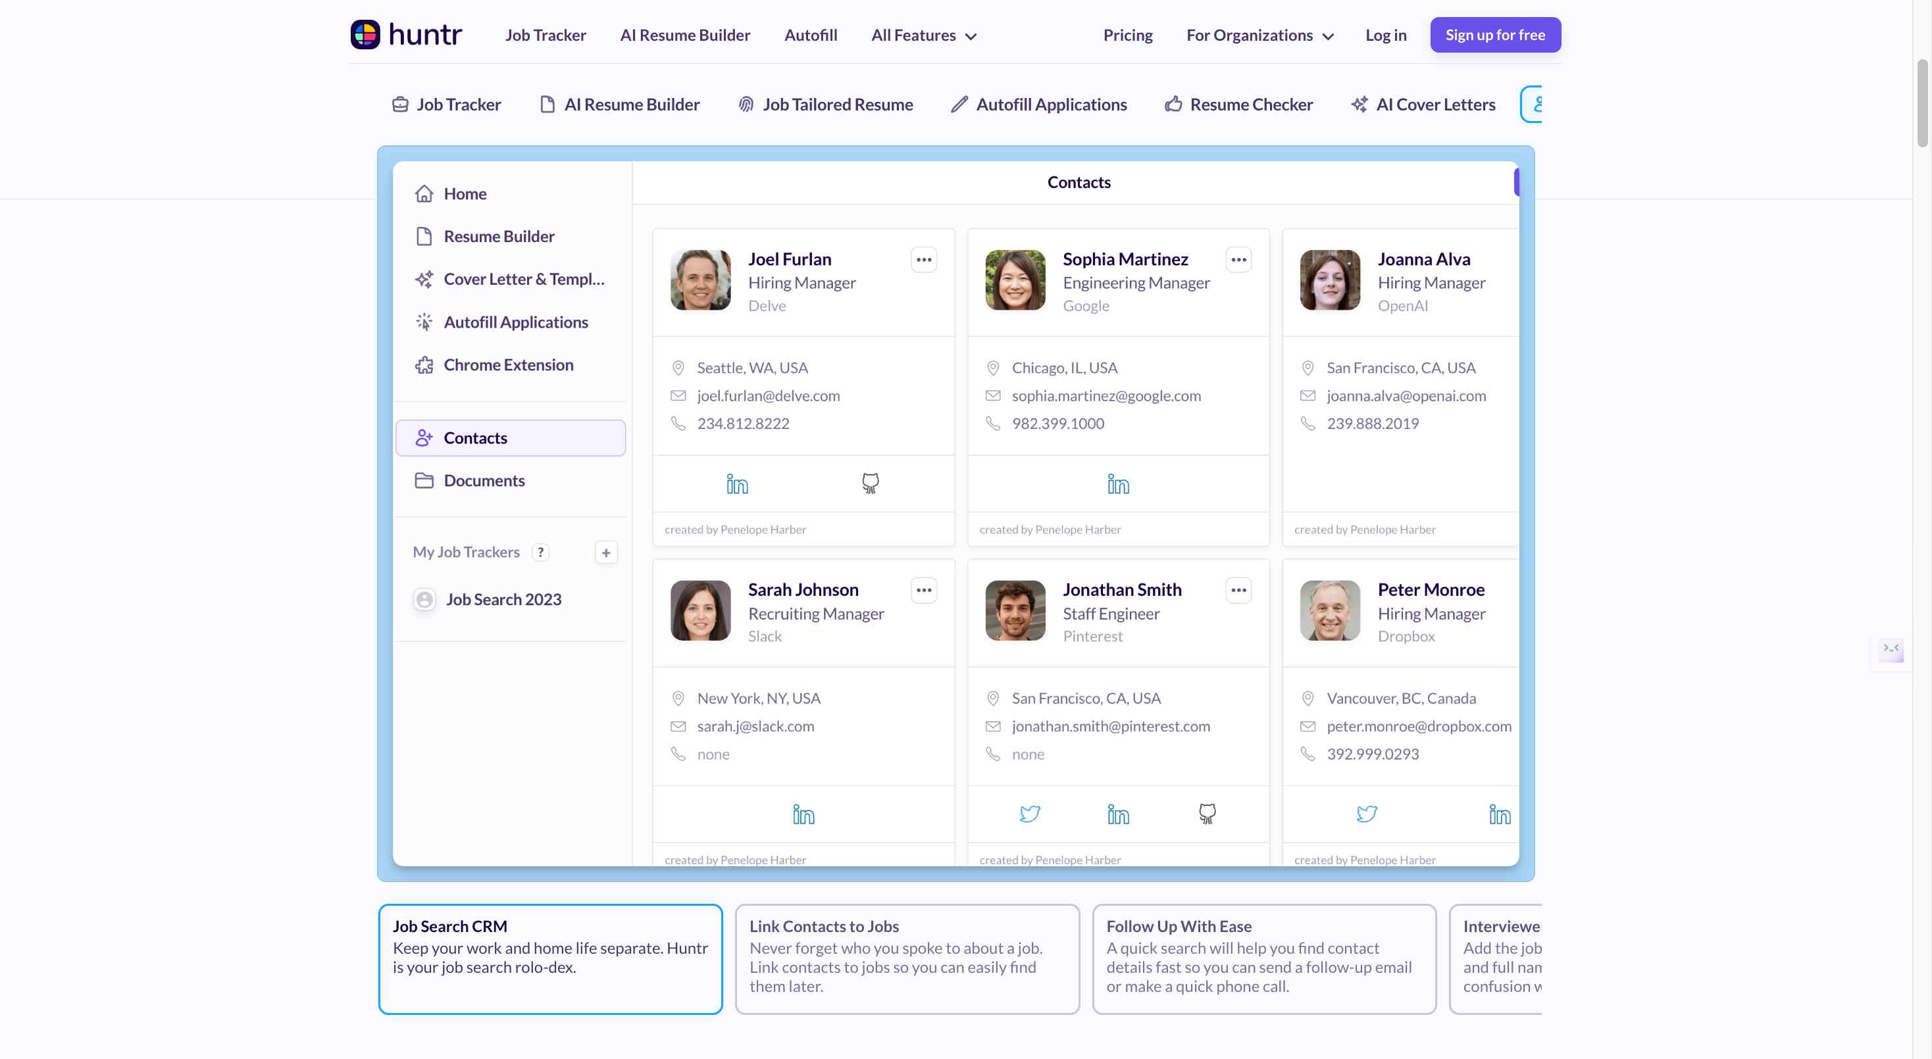Open Home in the app sidebar
Screen dimensions: 1932x1059
click(x=511, y=194)
